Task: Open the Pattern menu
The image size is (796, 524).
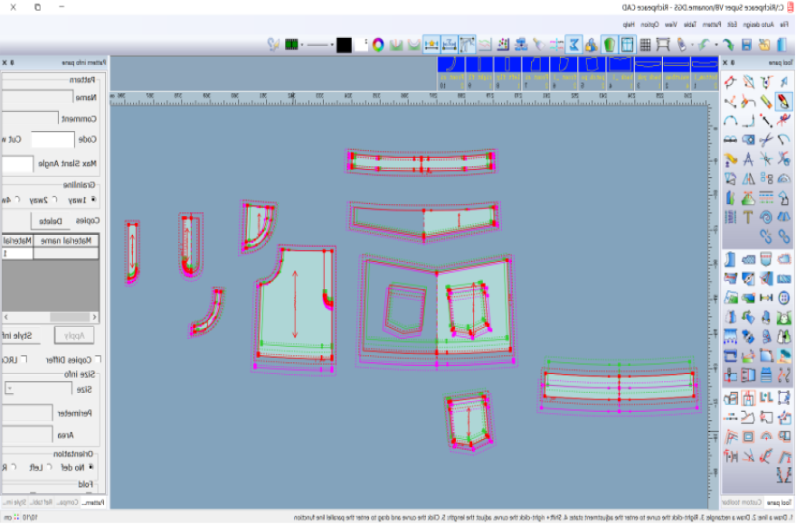Action: [x=713, y=23]
